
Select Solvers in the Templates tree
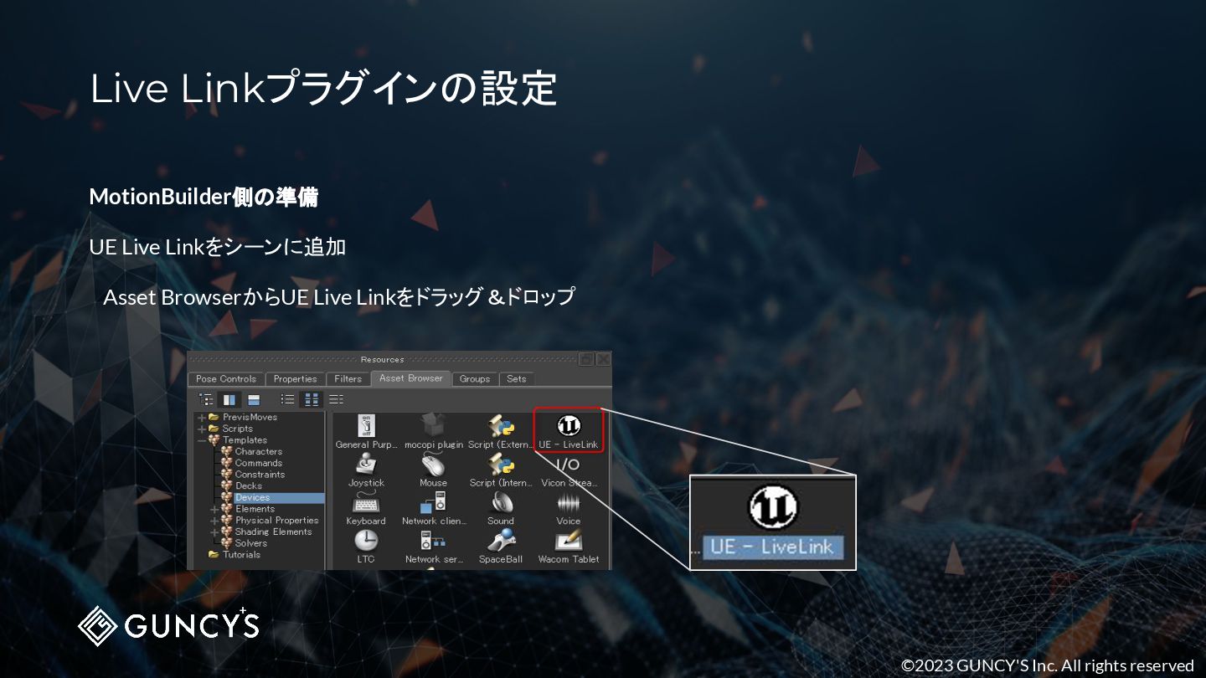pyautogui.click(x=251, y=543)
